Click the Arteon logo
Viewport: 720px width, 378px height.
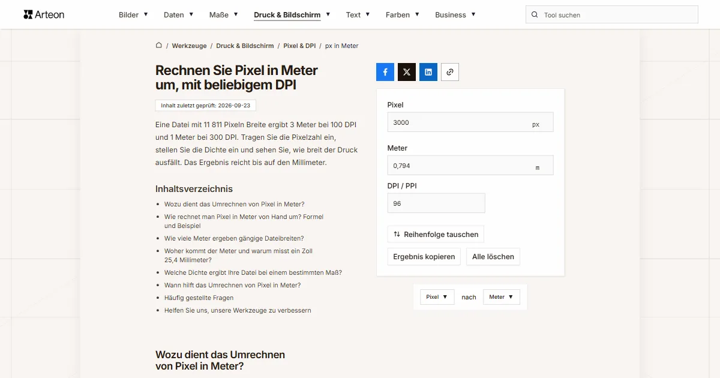[44, 14]
